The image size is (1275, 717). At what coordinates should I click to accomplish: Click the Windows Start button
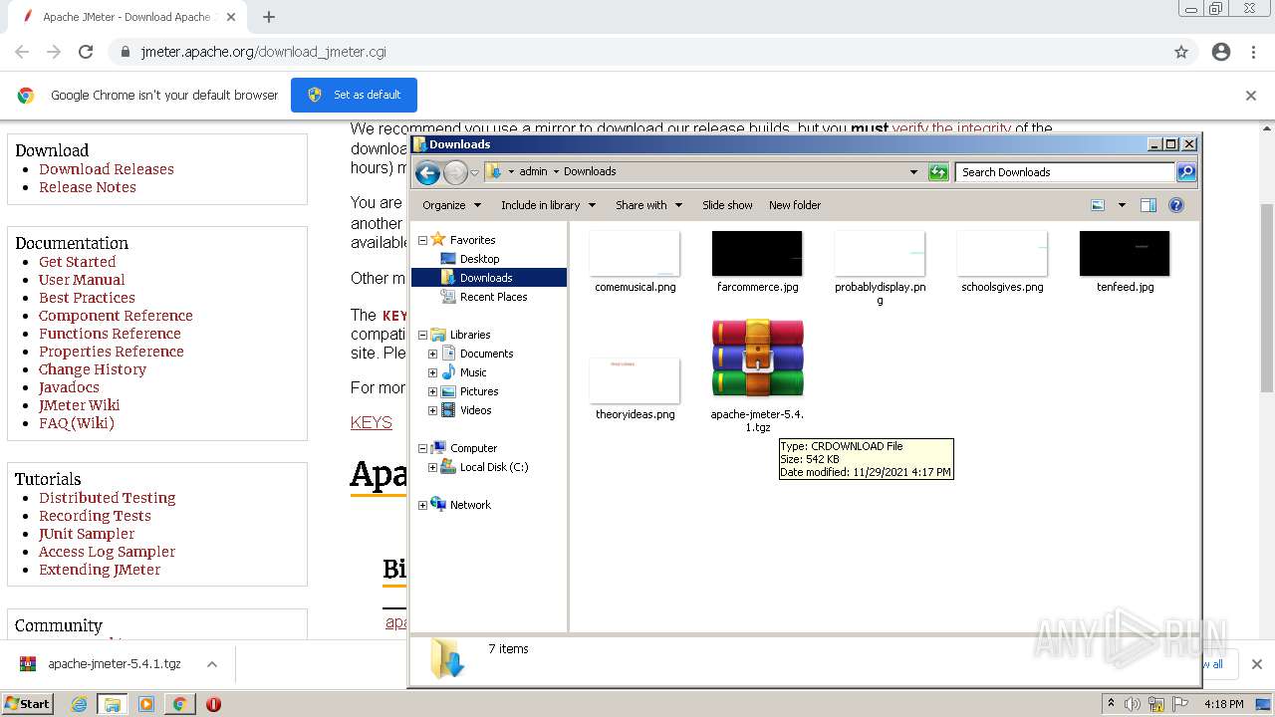[x=28, y=703]
